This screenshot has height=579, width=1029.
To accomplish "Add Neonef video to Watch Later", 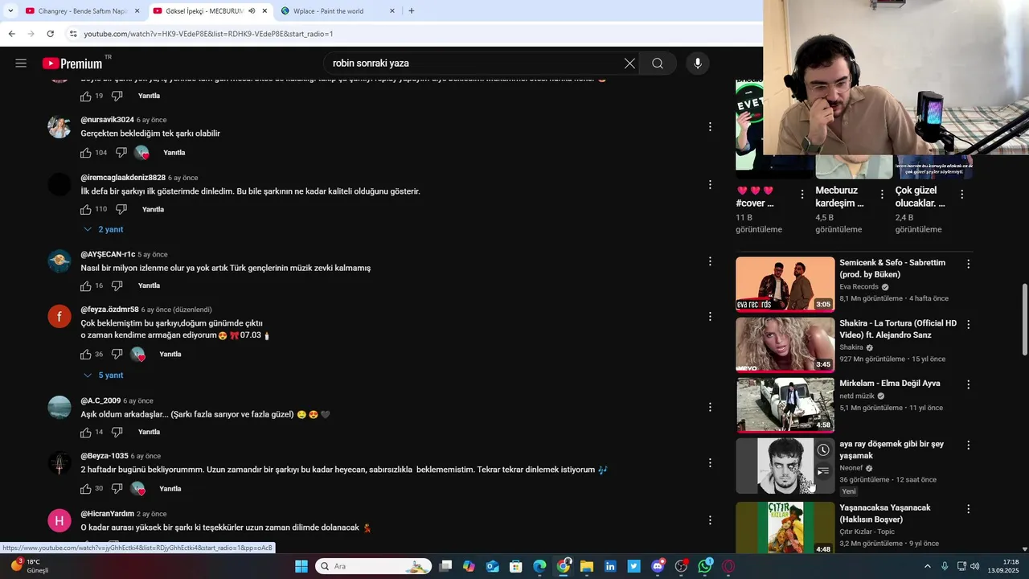I will [x=823, y=450].
